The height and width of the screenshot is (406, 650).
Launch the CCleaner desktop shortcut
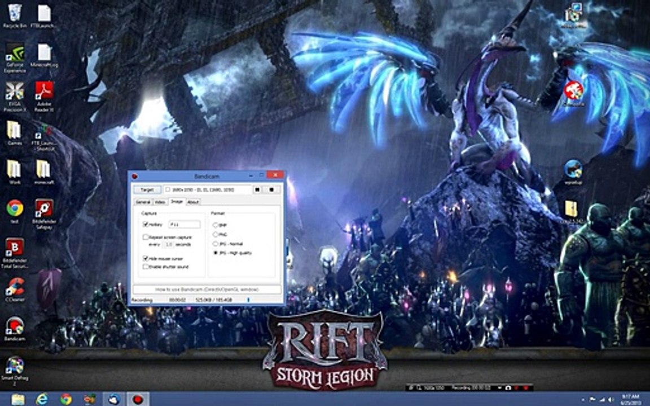[x=15, y=289]
